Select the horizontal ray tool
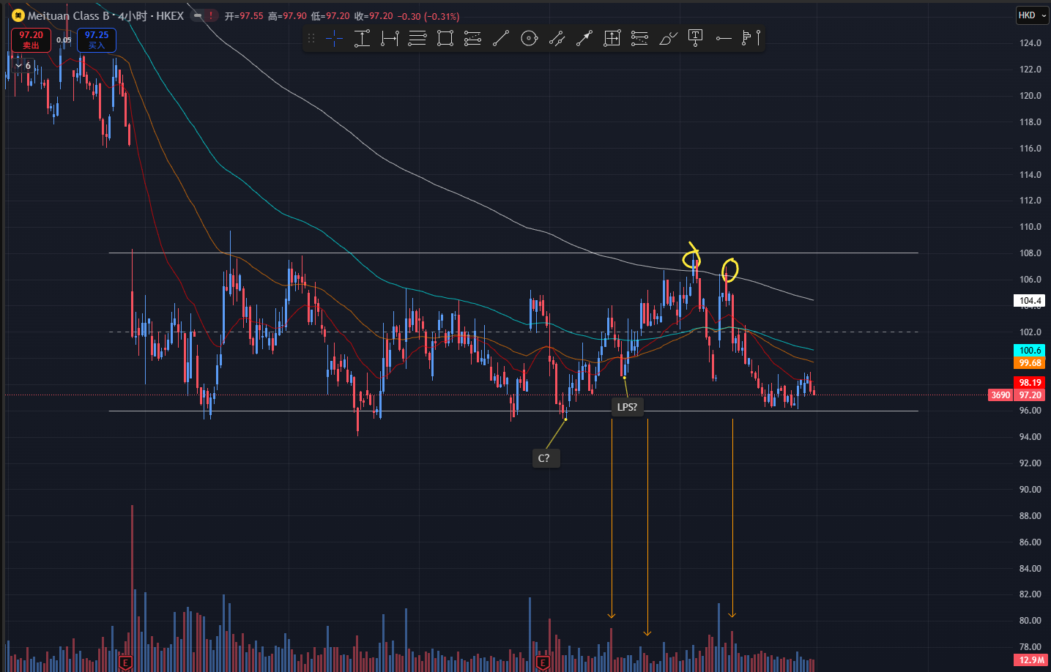 click(x=724, y=39)
